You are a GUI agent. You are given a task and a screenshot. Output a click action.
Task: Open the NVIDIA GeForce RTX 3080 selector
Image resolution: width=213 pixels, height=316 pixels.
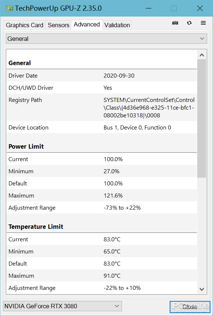[x=62, y=306]
